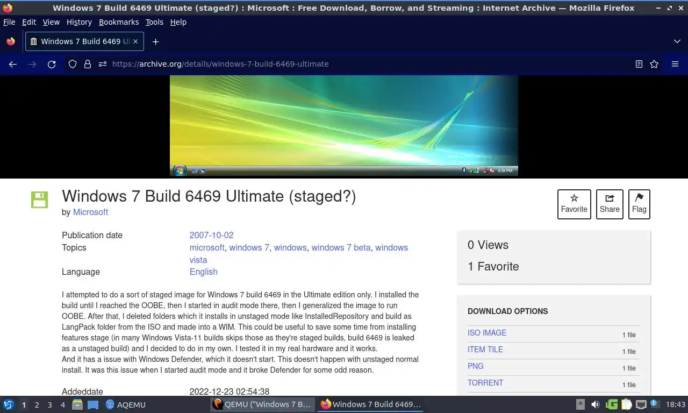
Task: Switch to workspace 2
Action: click(37, 405)
